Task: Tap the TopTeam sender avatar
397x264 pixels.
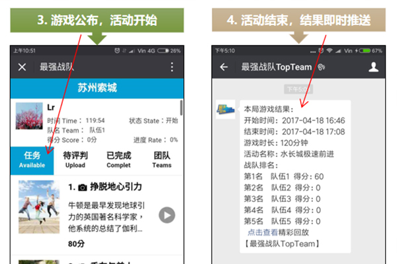Action: (x=226, y=110)
